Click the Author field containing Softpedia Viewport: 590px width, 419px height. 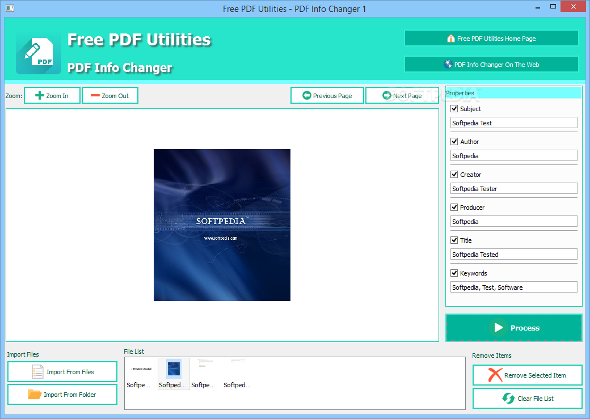(x=513, y=156)
